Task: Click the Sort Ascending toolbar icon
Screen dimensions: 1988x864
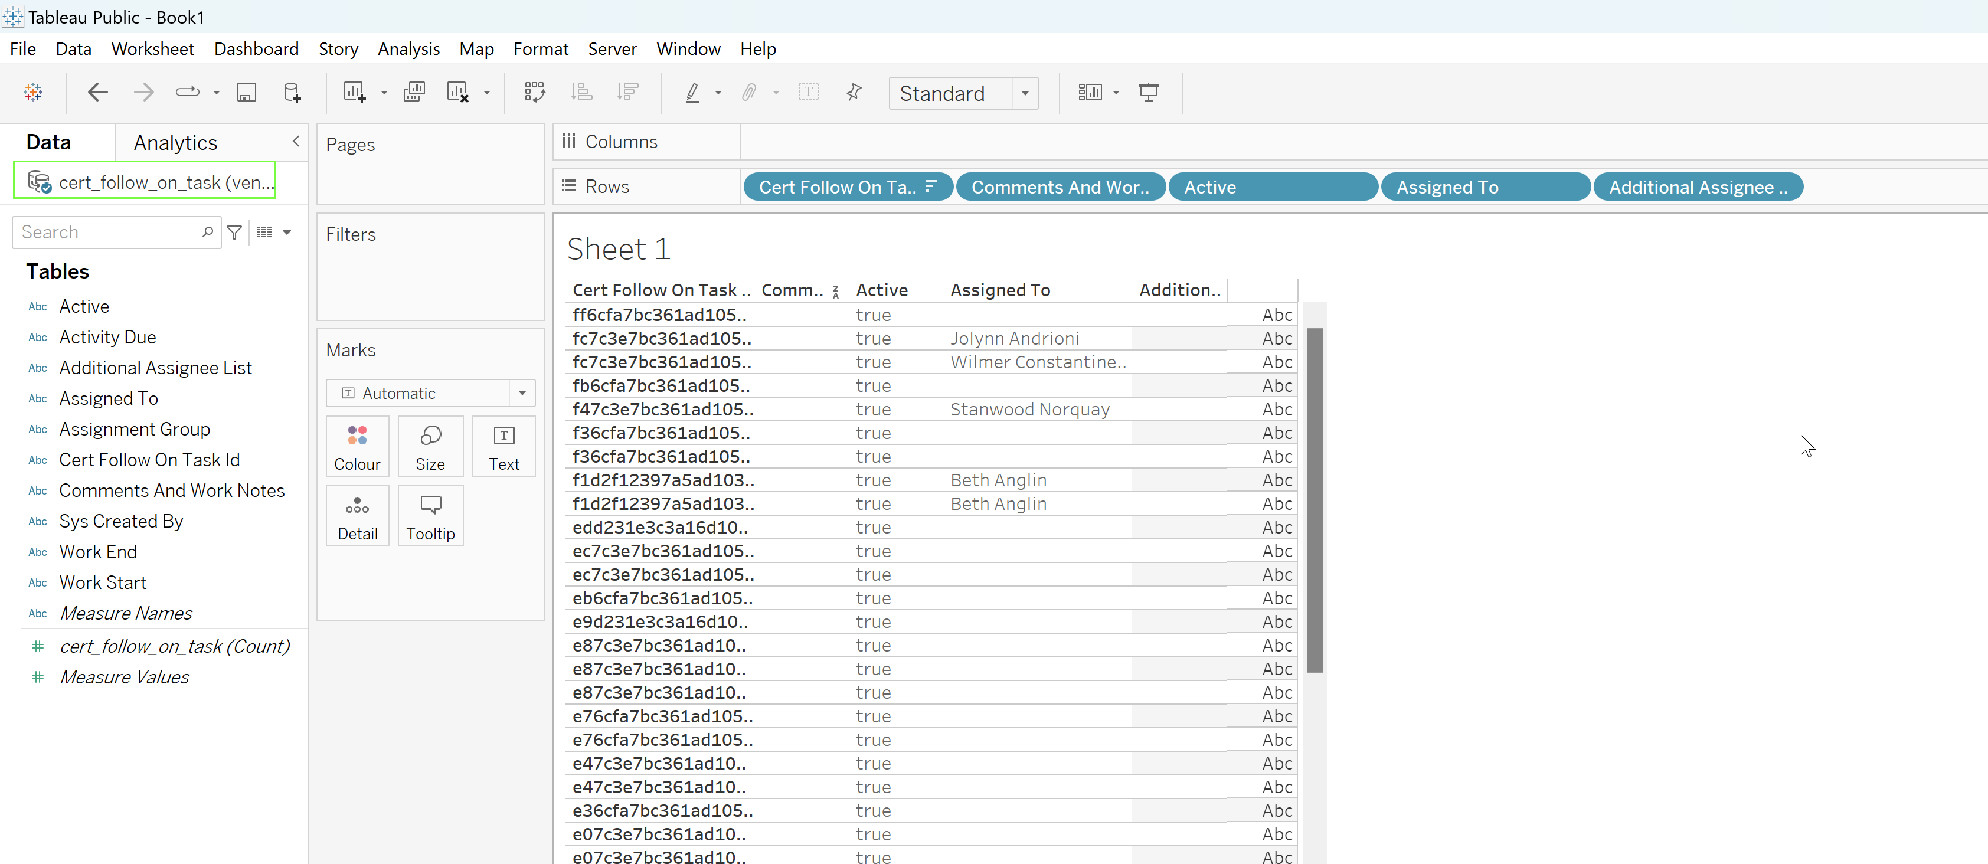Action: (x=581, y=93)
